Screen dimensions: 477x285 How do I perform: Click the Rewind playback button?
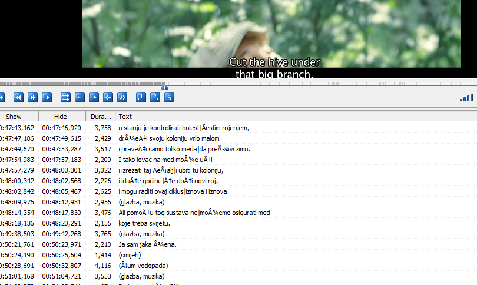coord(18,98)
